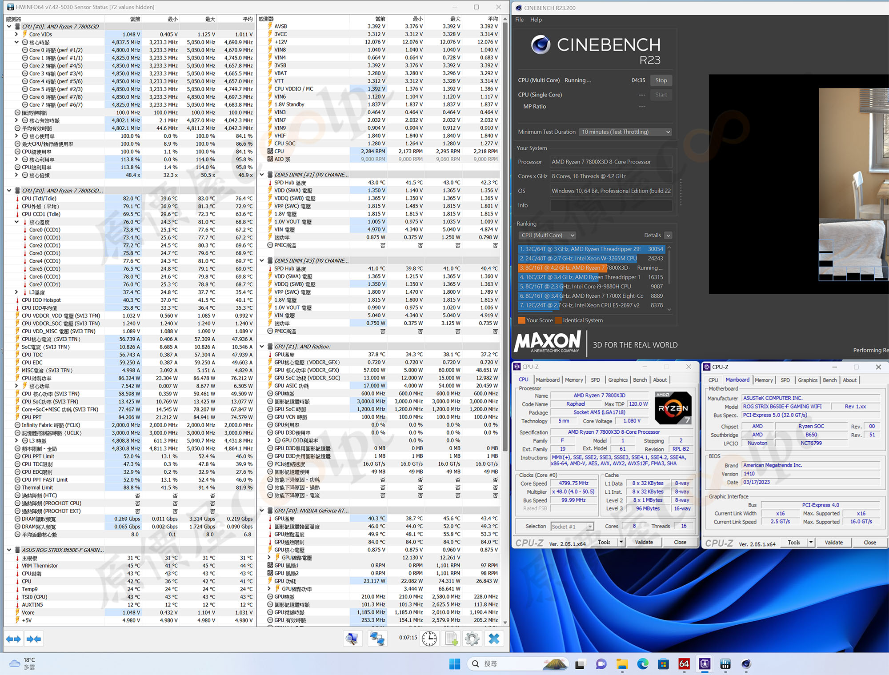Click HWiNFO blue X close sensors icon
The image size is (889, 675).
coord(494,639)
